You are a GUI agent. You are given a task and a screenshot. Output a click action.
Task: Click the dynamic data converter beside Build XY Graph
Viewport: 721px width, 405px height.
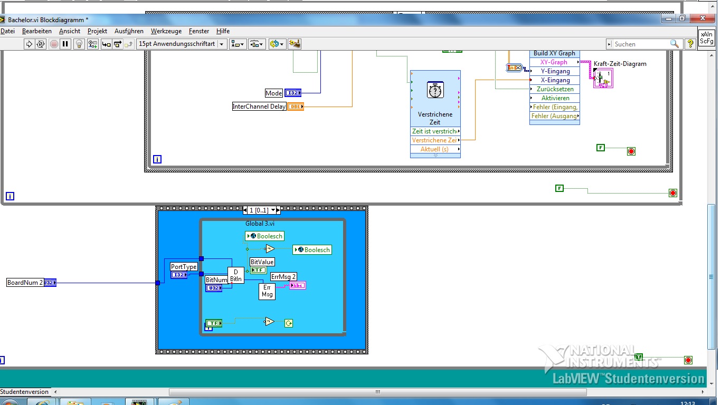pos(514,67)
